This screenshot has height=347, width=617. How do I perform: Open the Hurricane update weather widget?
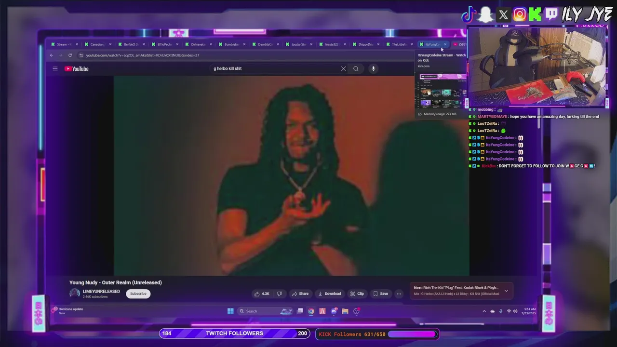pyautogui.click(x=68, y=311)
